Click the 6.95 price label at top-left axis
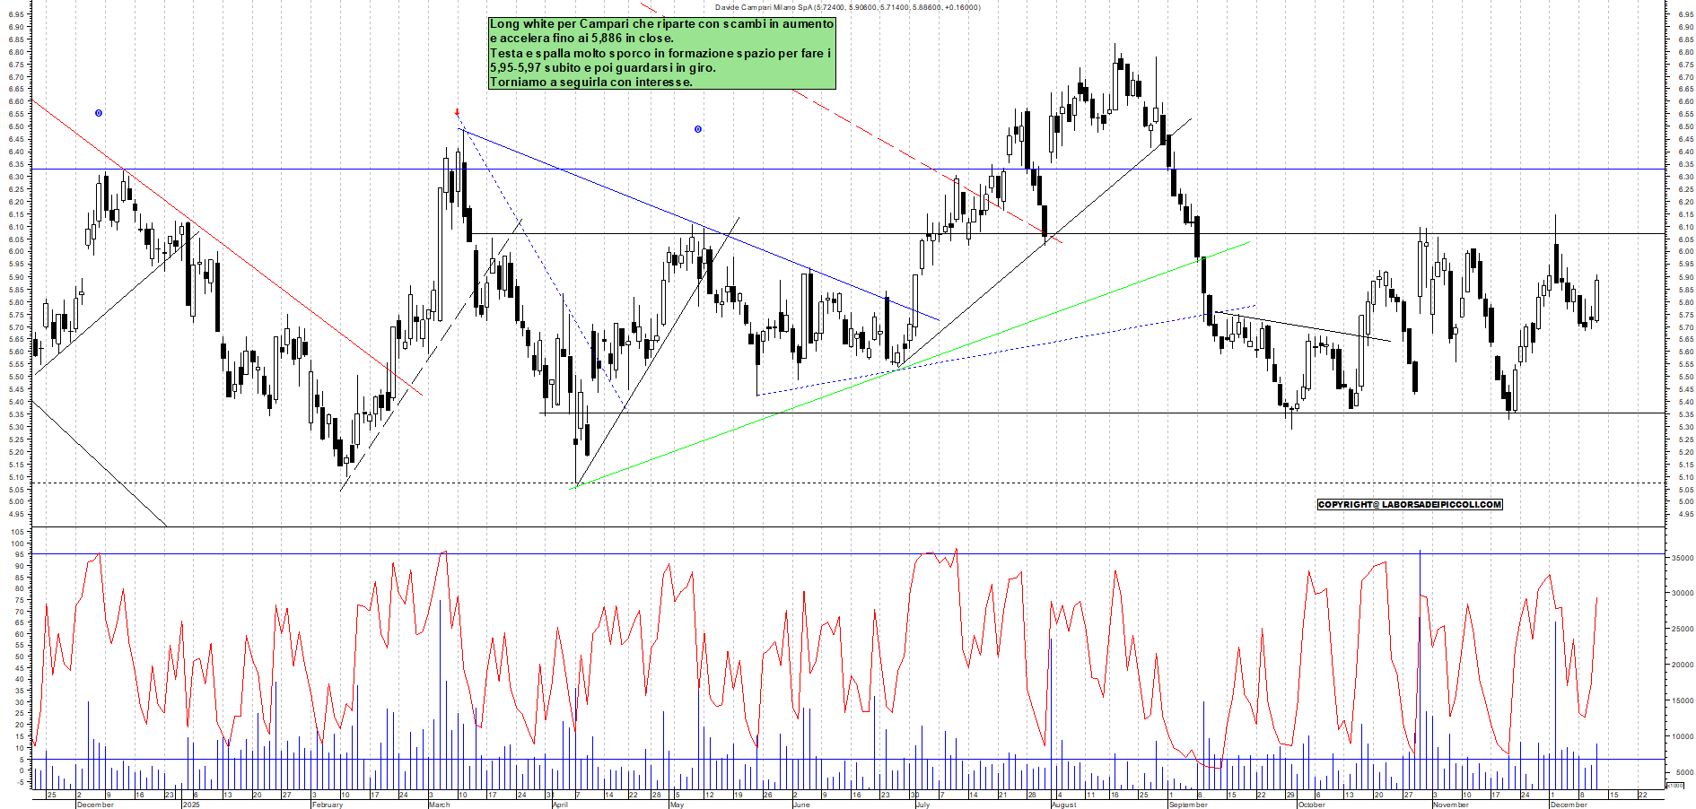This screenshot has height=809, width=1696. tap(15, 14)
